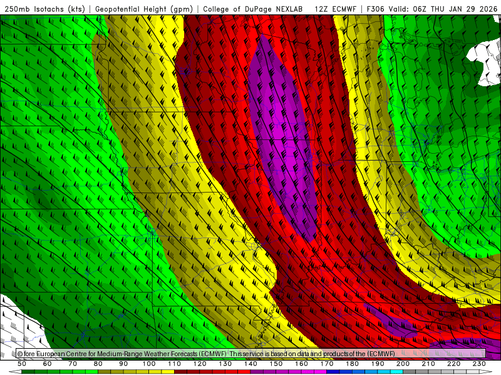Select the dark maroon swatch starting at 110
This screenshot has width=501, height=375.
(181, 372)
